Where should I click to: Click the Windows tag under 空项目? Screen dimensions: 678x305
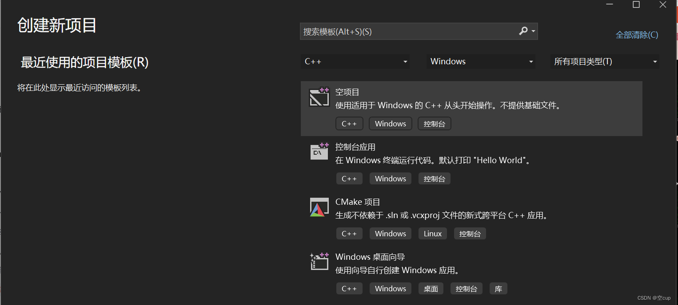(391, 124)
